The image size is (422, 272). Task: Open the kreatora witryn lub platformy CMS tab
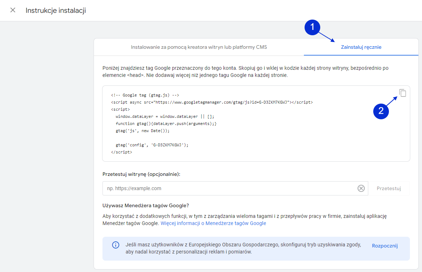pos(199,47)
